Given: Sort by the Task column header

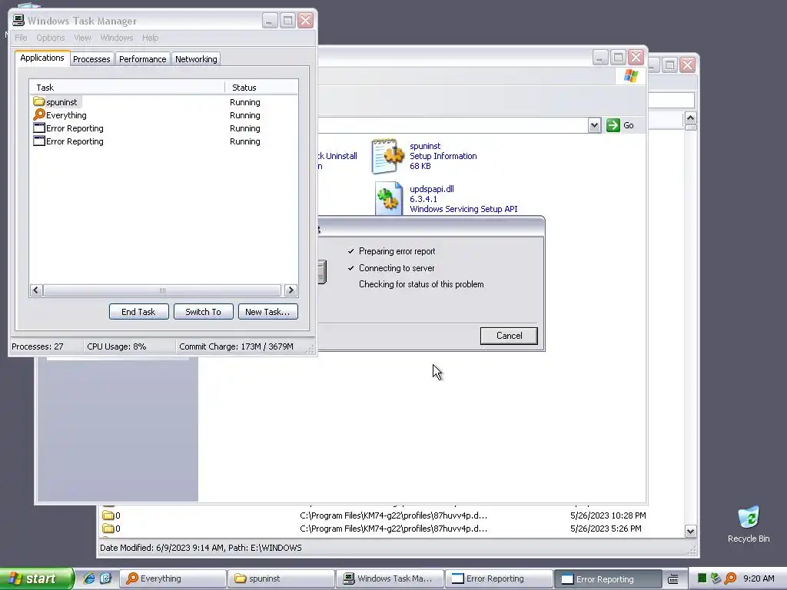Looking at the screenshot, I should [127, 88].
